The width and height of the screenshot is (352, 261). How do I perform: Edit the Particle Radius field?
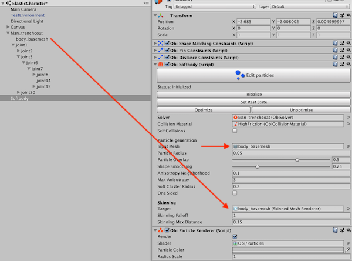click(x=291, y=153)
